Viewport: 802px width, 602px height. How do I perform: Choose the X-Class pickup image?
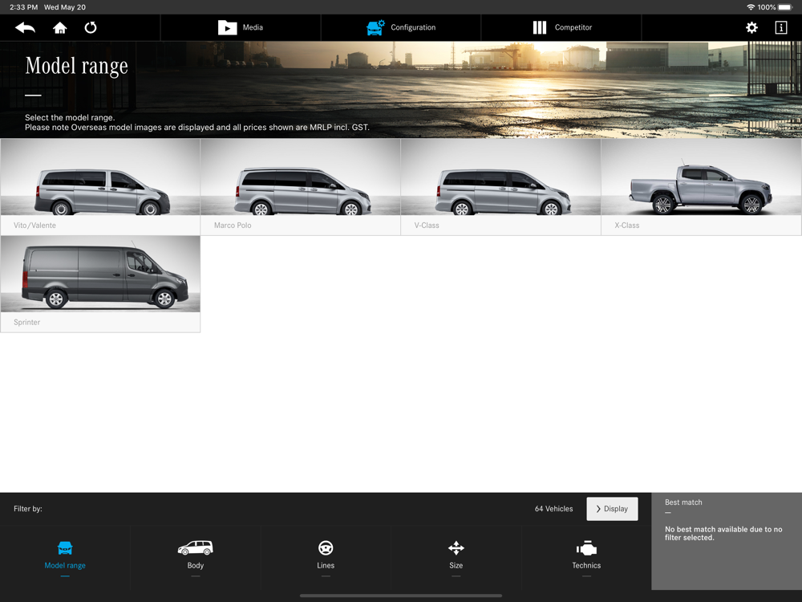click(x=702, y=177)
